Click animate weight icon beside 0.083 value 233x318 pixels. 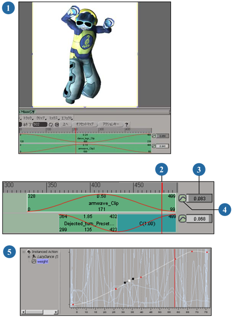click(x=182, y=198)
